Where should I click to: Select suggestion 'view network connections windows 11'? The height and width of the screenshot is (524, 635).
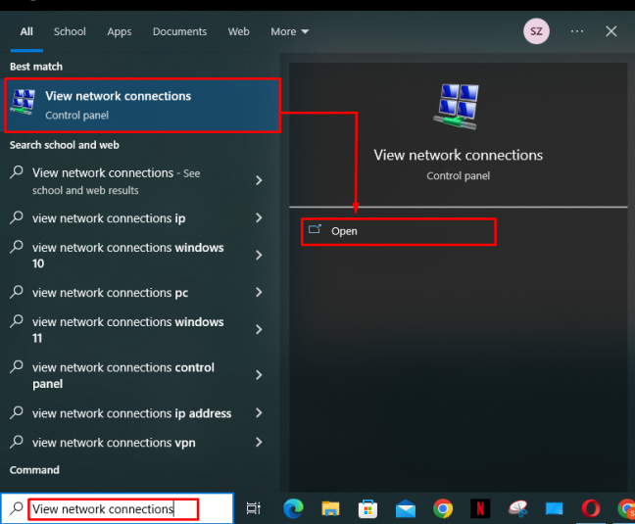click(x=128, y=329)
